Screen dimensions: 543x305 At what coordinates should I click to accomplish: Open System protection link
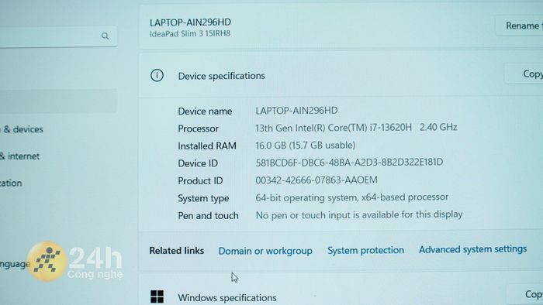(x=365, y=250)
